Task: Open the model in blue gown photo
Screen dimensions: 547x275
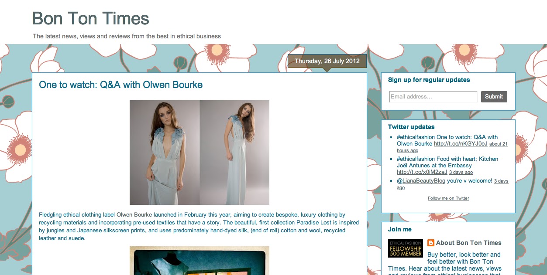Action: 200,153
